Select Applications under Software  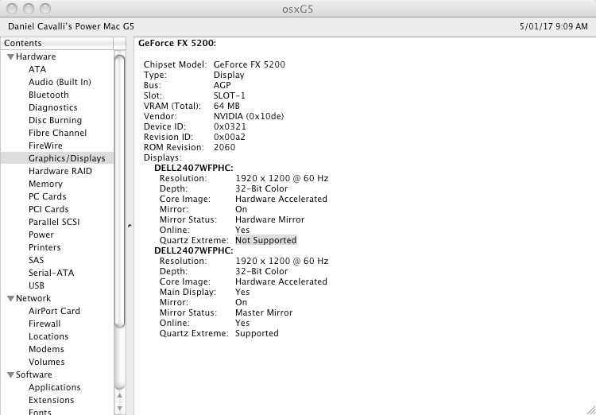[54, 387]
